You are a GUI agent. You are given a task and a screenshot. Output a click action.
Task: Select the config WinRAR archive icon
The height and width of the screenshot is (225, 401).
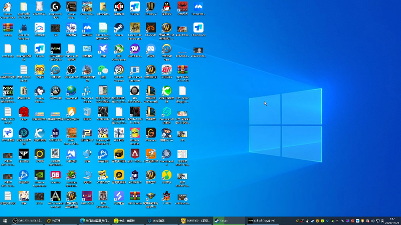pos(8,30)
